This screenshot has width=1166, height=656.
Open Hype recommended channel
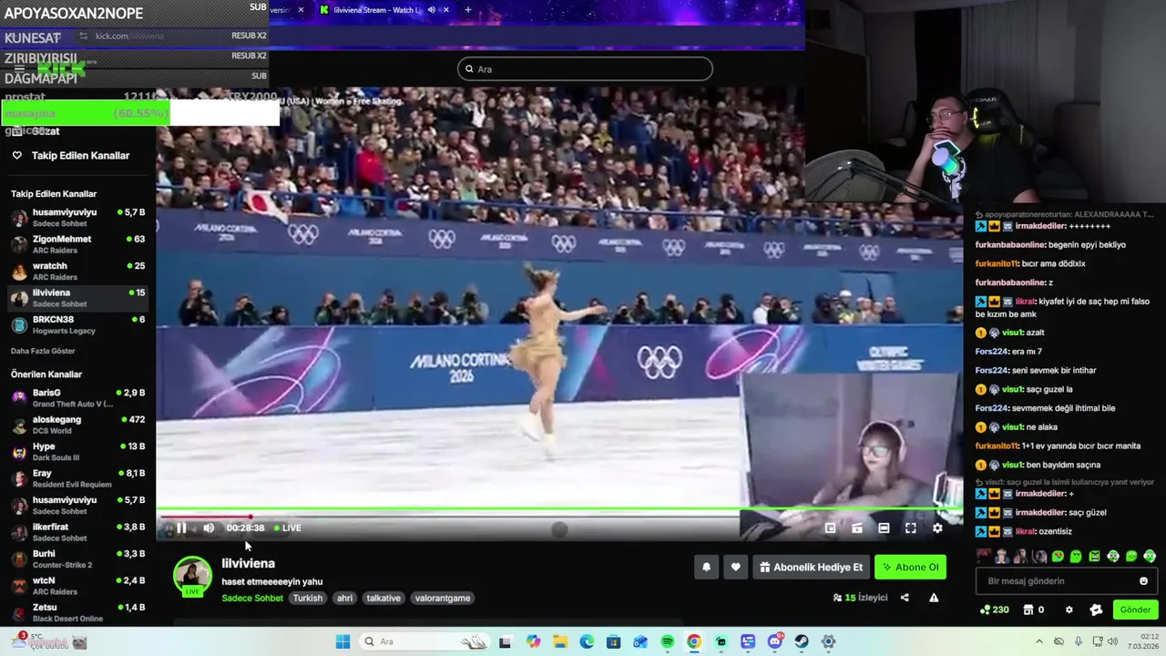(x=77, y=451)
